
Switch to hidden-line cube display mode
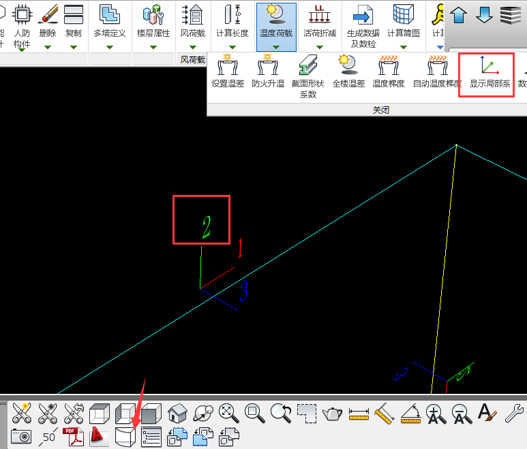point(125,414)
